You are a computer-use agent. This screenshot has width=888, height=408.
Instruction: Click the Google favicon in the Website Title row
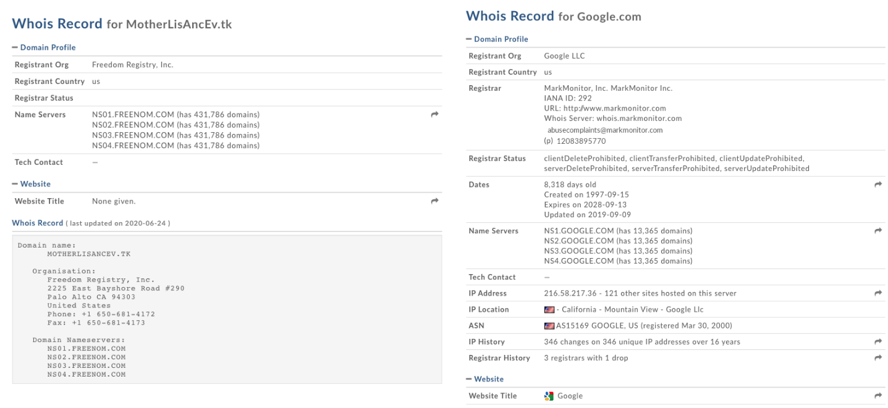pyautogui.click(x=549, y=396)
